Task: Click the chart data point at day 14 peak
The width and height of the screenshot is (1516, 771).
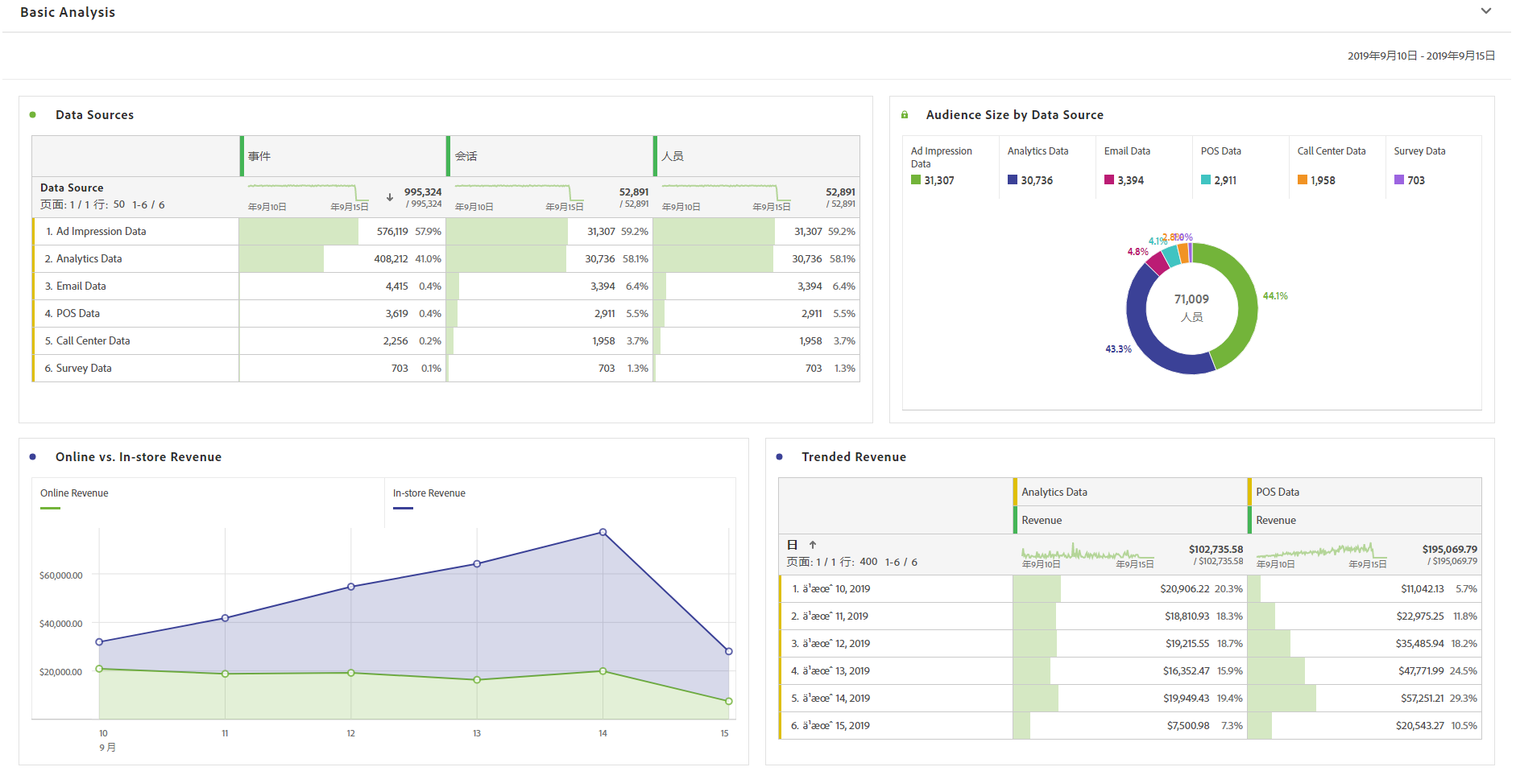Action: 603,533
